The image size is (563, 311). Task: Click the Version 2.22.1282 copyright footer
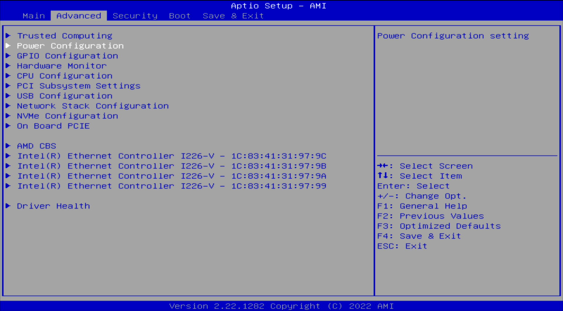point(282,306)
